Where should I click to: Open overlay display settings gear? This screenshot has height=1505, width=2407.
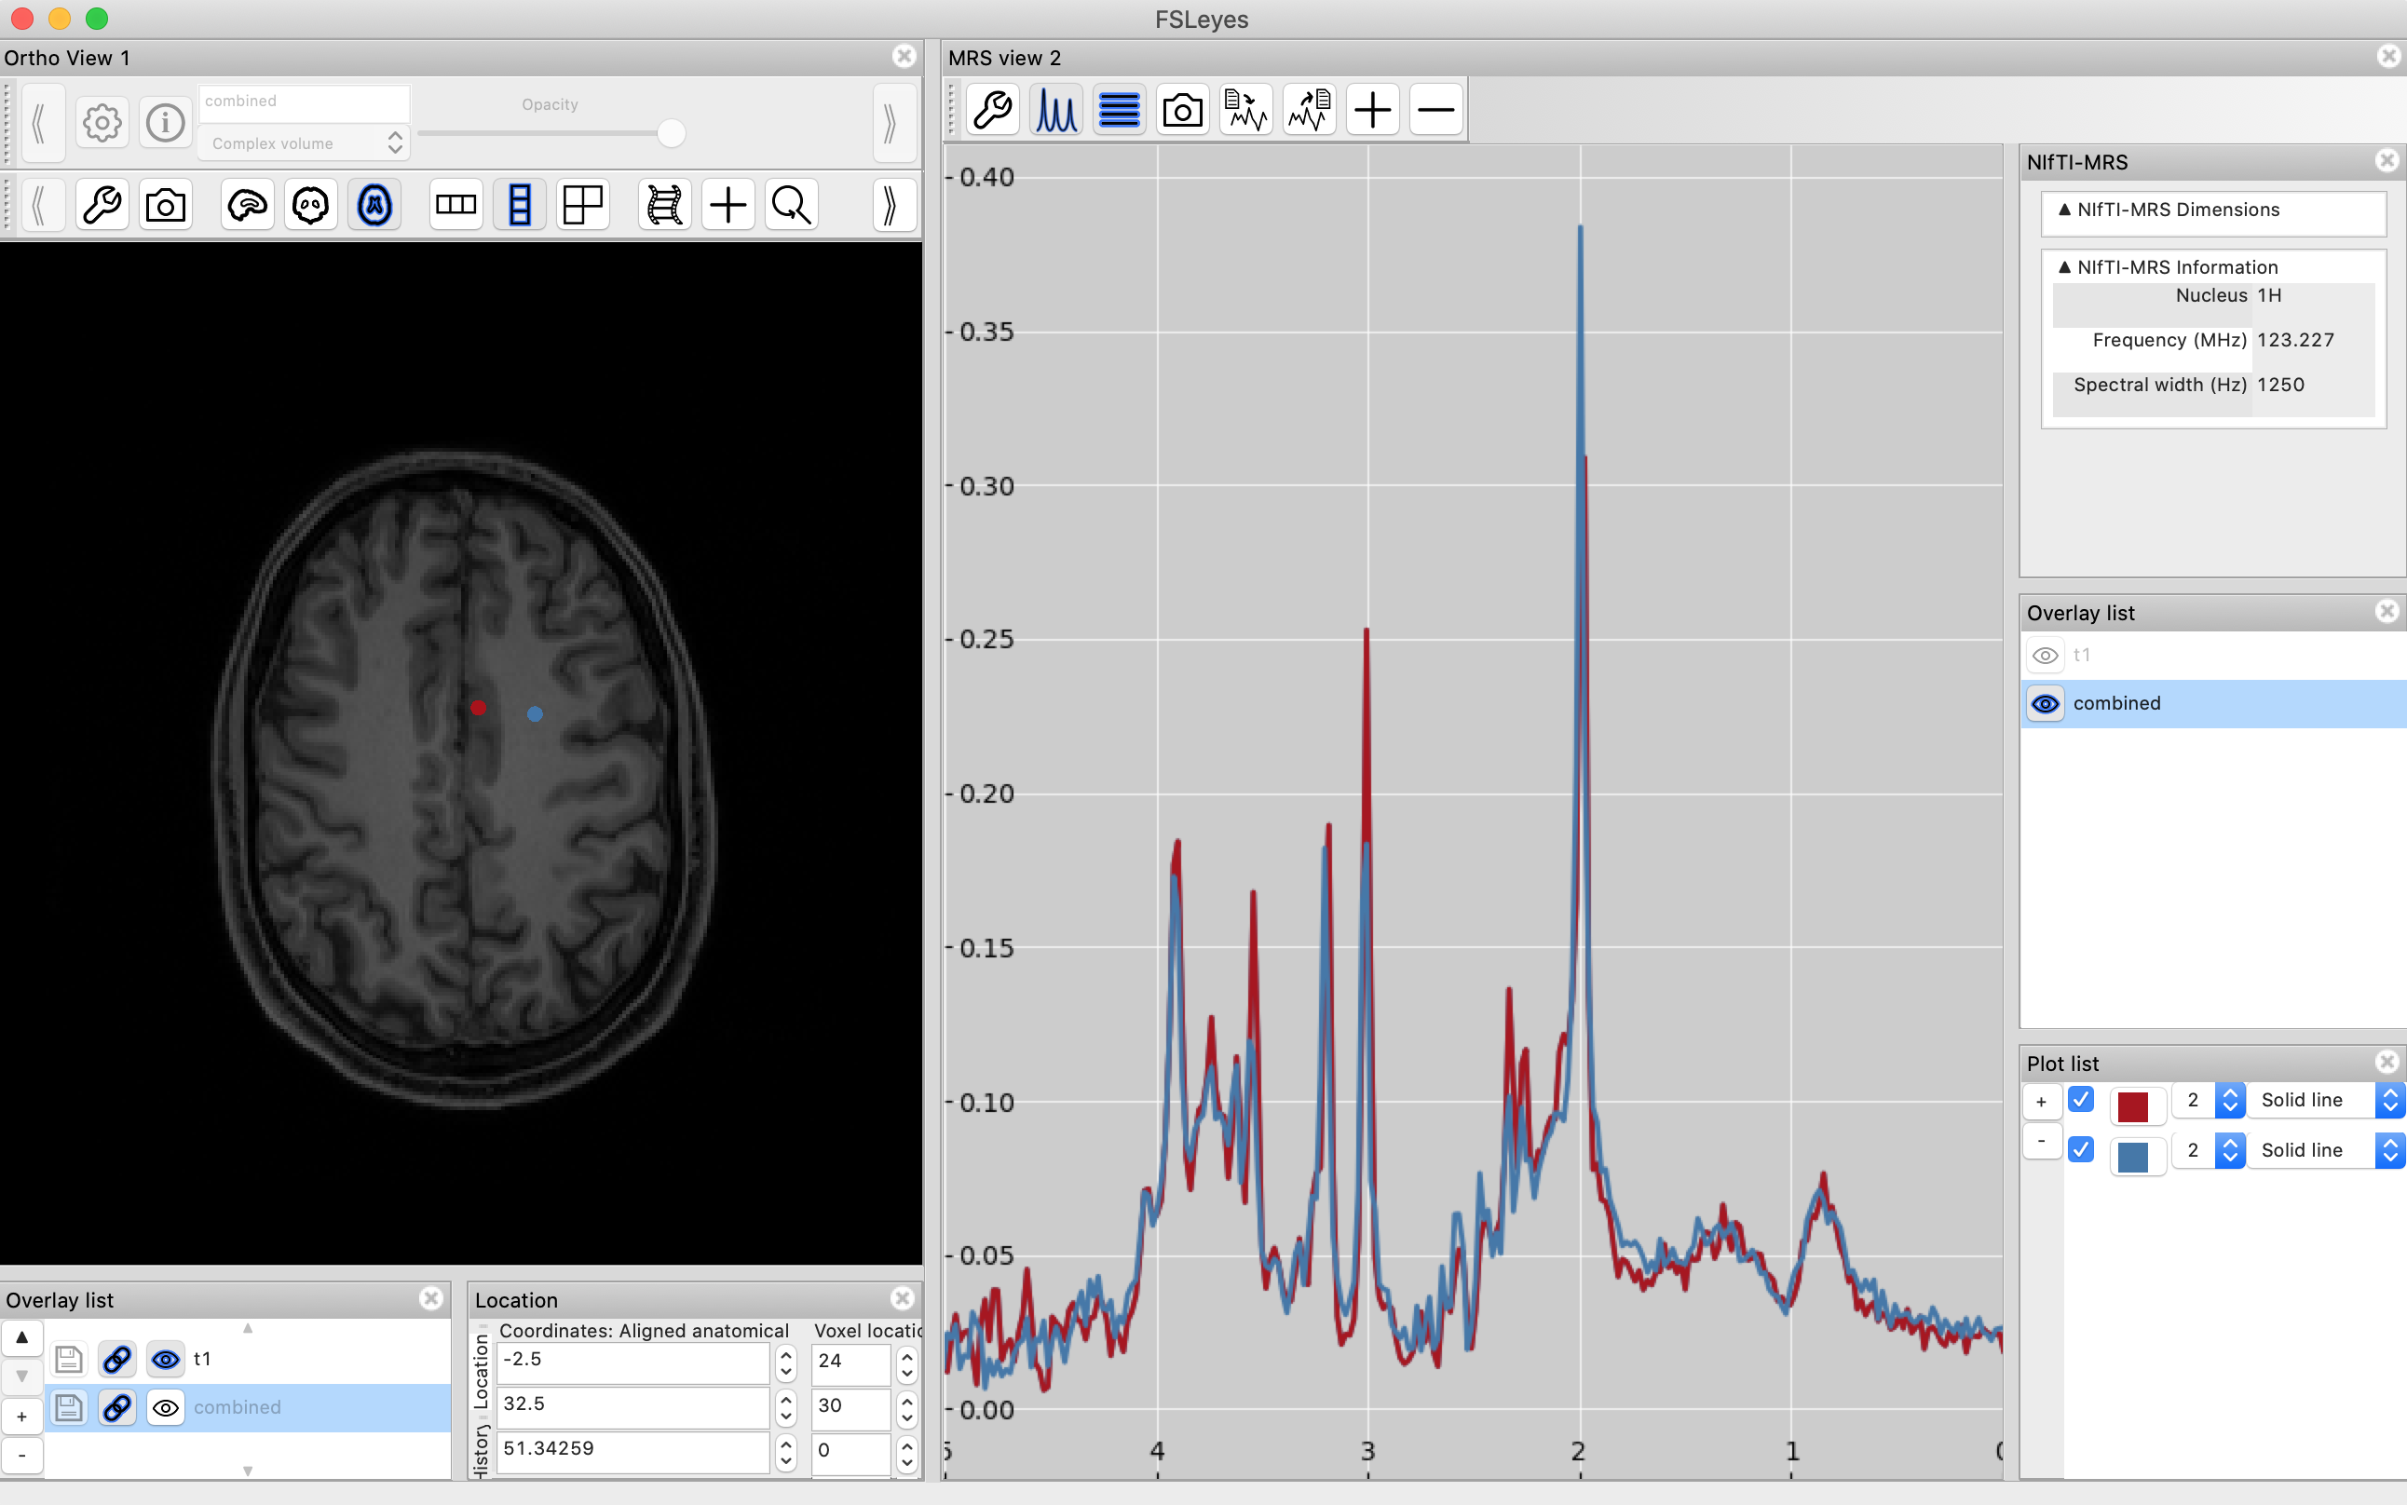point(102,124)
